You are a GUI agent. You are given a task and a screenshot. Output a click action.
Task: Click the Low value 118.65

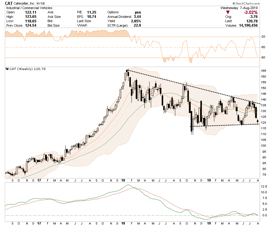pos(31,21)
